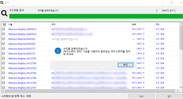Minimize the 검사 window
183x99 pixels.
pyautogui.click(x=163, y=3)
